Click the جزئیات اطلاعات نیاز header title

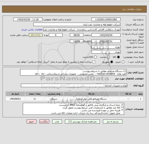pos(132,9)
